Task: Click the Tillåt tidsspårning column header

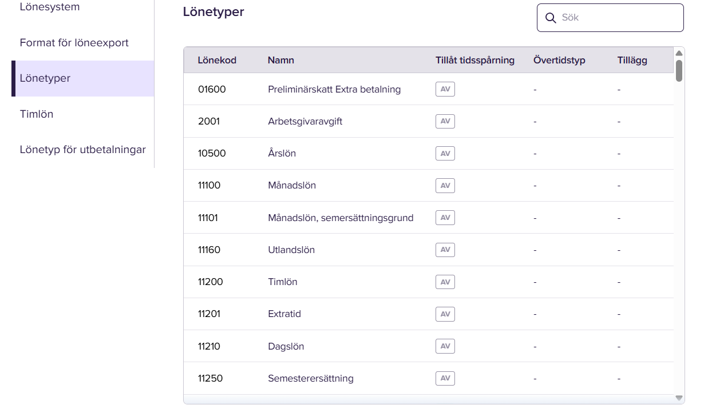Action: coord(475,60)
